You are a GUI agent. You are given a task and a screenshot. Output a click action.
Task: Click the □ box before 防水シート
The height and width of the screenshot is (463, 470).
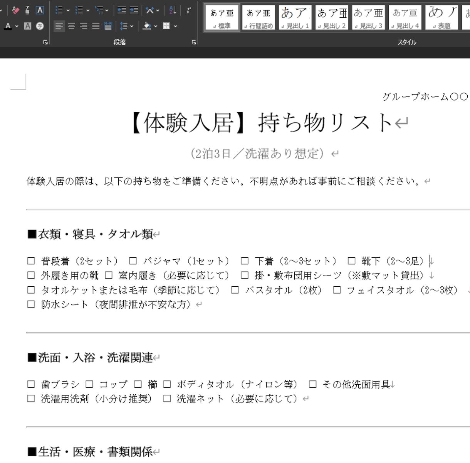tap(31, 304)
